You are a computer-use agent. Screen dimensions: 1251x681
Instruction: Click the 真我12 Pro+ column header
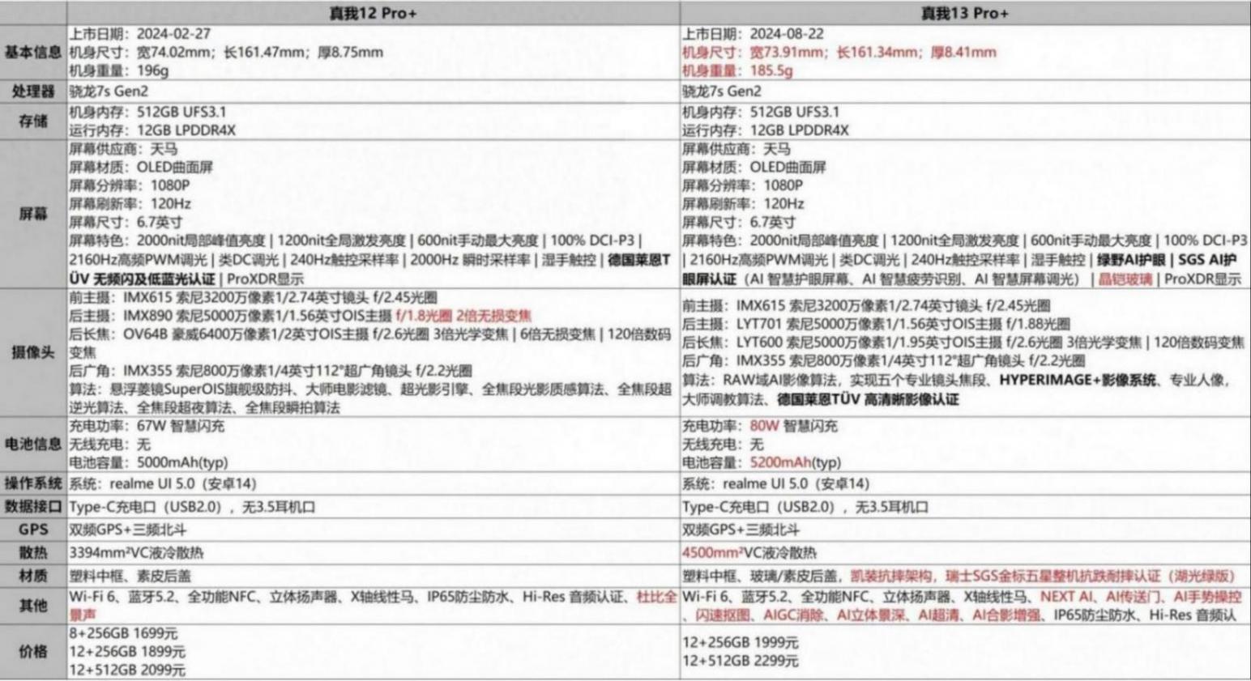[373, 13]
